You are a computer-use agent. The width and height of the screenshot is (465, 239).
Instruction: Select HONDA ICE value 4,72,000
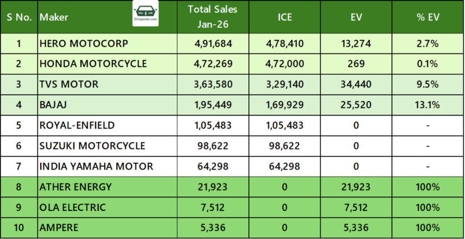tap(285, 64)
